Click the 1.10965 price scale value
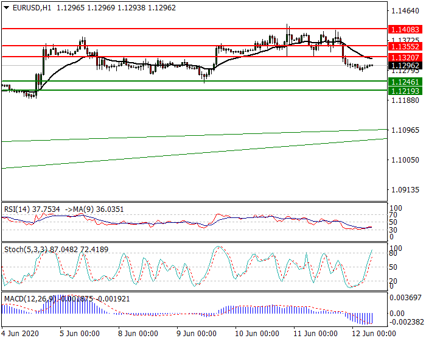 click(x=405, y=130)
